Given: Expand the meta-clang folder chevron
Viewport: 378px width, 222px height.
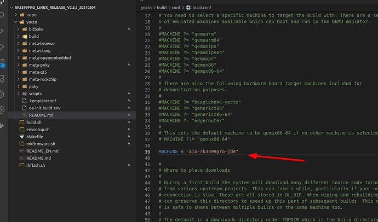Looking at the screenshot, I should point(18,51).
